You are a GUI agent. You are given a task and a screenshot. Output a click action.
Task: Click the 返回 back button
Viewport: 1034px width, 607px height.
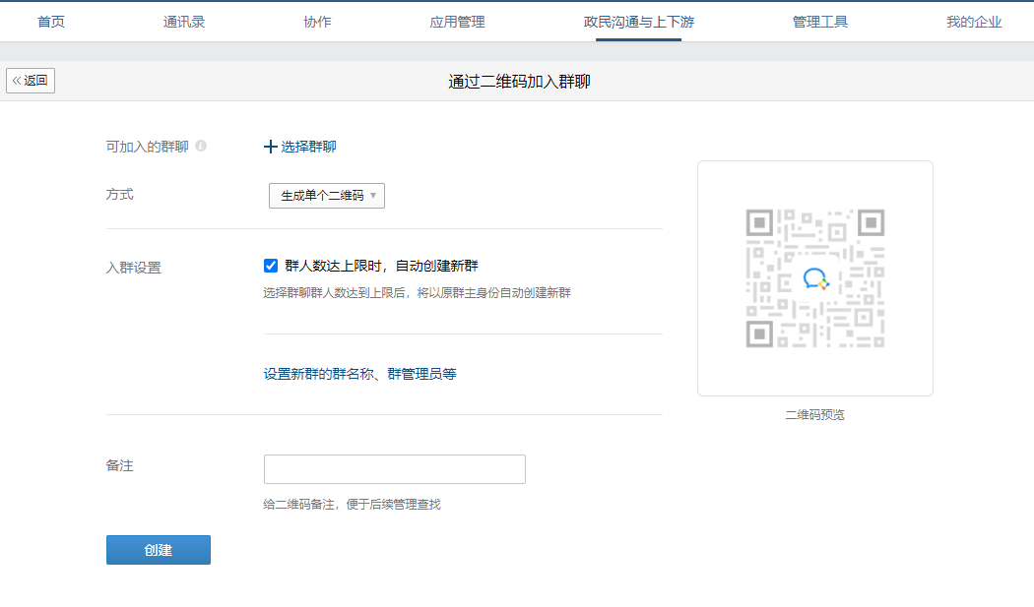[31, 81]
